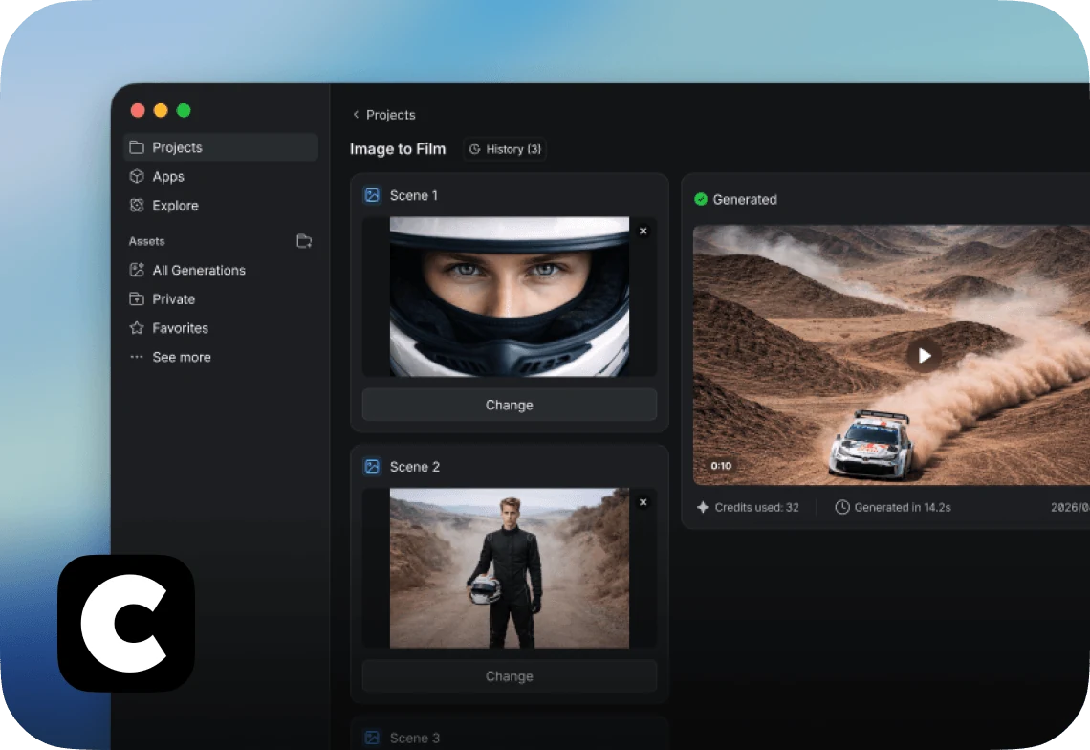Click the Assets section heading
This screenshot has height=750, width=1090.
coord(146,241)
